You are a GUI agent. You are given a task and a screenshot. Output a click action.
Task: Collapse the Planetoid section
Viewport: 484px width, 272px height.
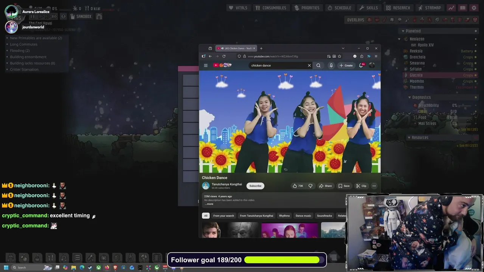[x=403, y=31]
